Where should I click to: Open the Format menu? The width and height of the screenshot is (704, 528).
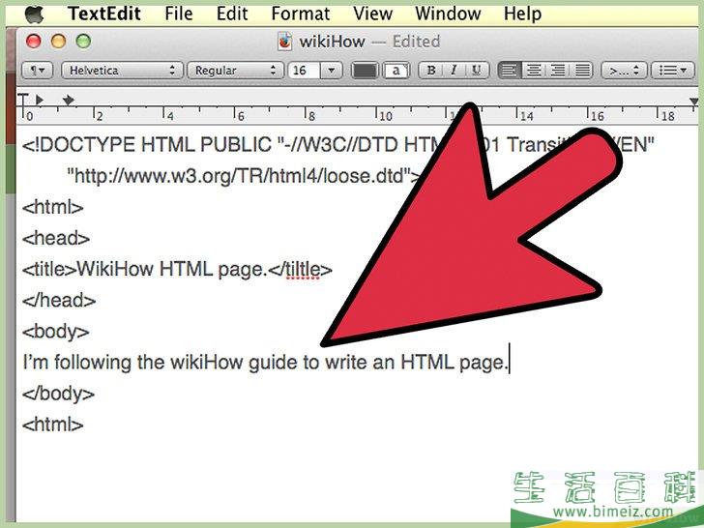click(x=301, y=14)
